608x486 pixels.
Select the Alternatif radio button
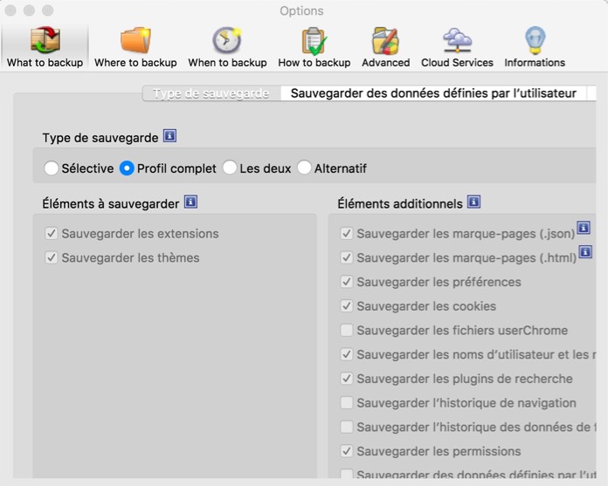click(304, 168)
